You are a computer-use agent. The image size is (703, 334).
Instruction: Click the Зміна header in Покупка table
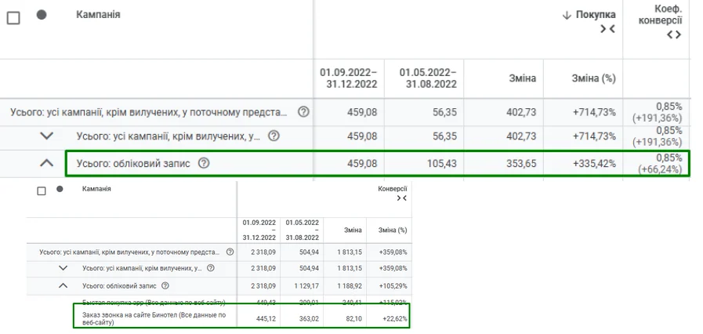click(x=522, y=78)
